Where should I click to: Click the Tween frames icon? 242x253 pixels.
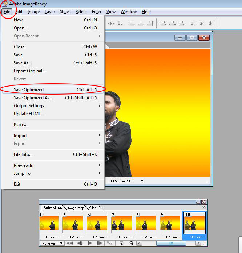tap(110, 243)
